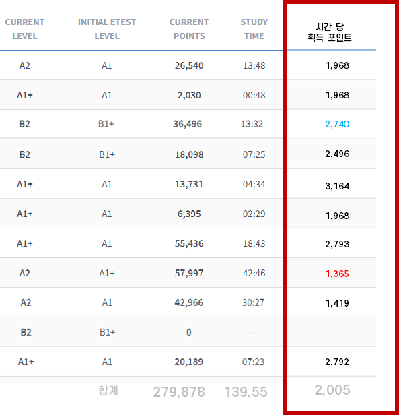Click the 139.55 total study time

[x=246, y=391]
